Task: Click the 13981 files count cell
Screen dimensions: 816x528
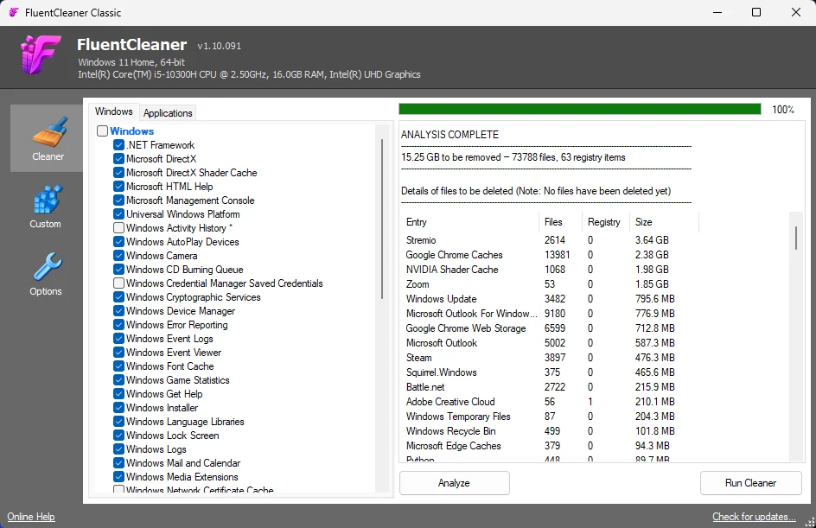Action: 557,255
